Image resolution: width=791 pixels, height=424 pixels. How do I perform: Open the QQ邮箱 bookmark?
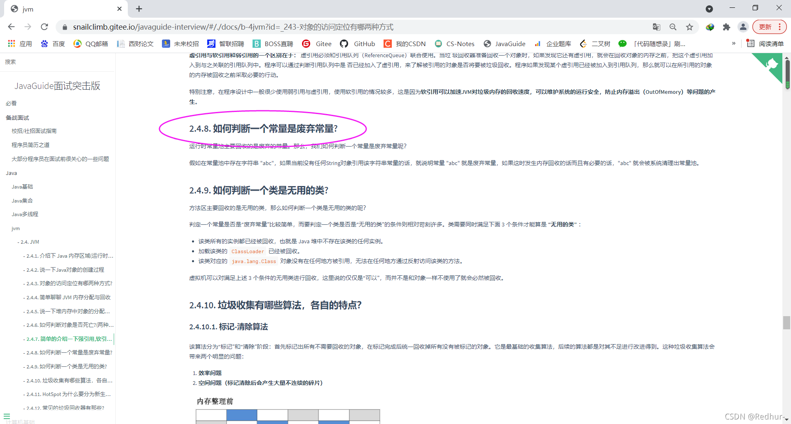[x=90, y=44]
